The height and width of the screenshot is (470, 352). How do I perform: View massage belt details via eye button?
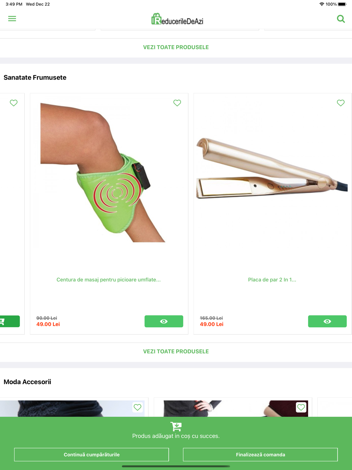point(164,321)
